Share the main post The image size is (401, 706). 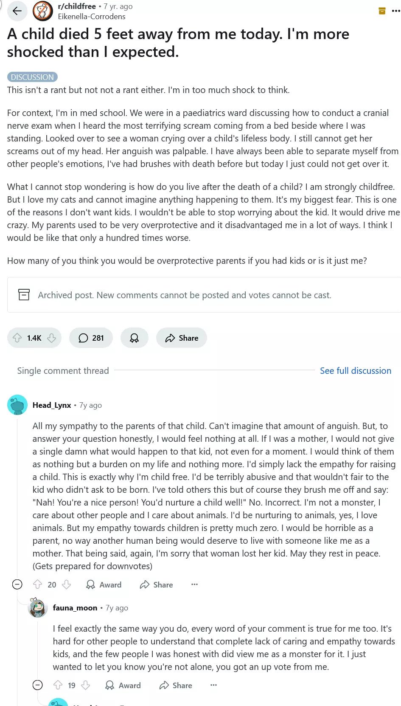tap(182, 338)
